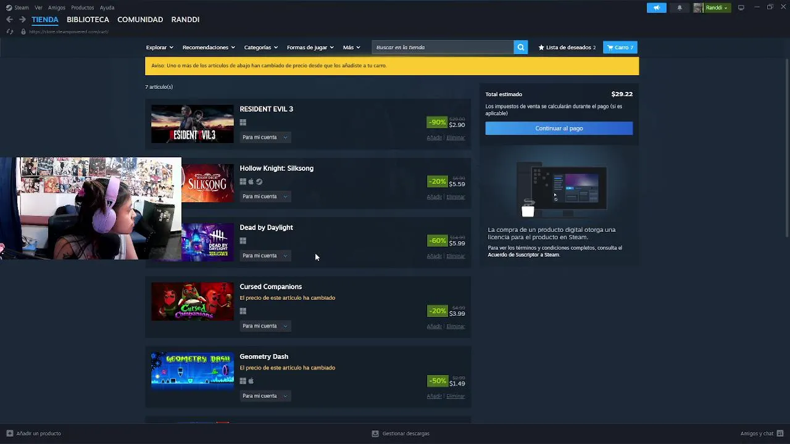This screenshot has width=790, height=444.
Task: Click Steam Deck icon under Silksong
Action: (259, 182)
